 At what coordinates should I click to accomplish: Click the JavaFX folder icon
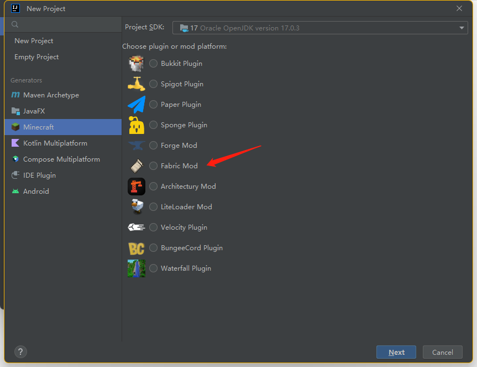15,111
